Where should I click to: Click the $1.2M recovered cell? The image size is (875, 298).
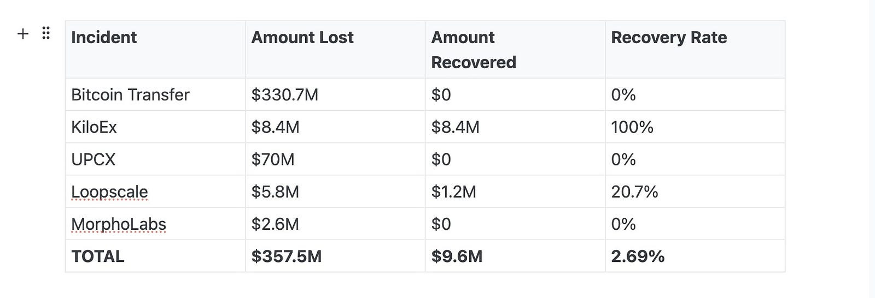pyautogui.click(x=515, y=191)
